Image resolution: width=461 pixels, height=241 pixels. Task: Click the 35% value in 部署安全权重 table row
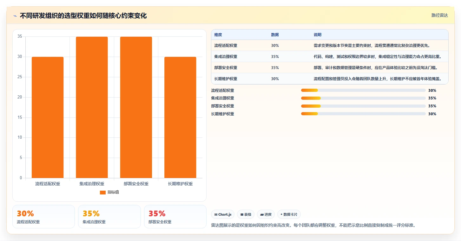[275, 68]
